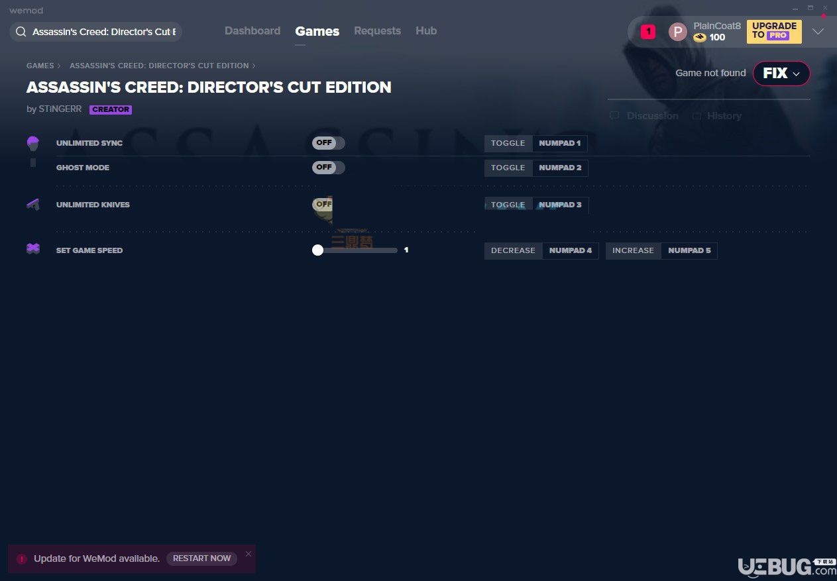Viewport: 837px width, 581px height.
Task: Click the Set Game Speed label
Action: (x=89, y=250)
